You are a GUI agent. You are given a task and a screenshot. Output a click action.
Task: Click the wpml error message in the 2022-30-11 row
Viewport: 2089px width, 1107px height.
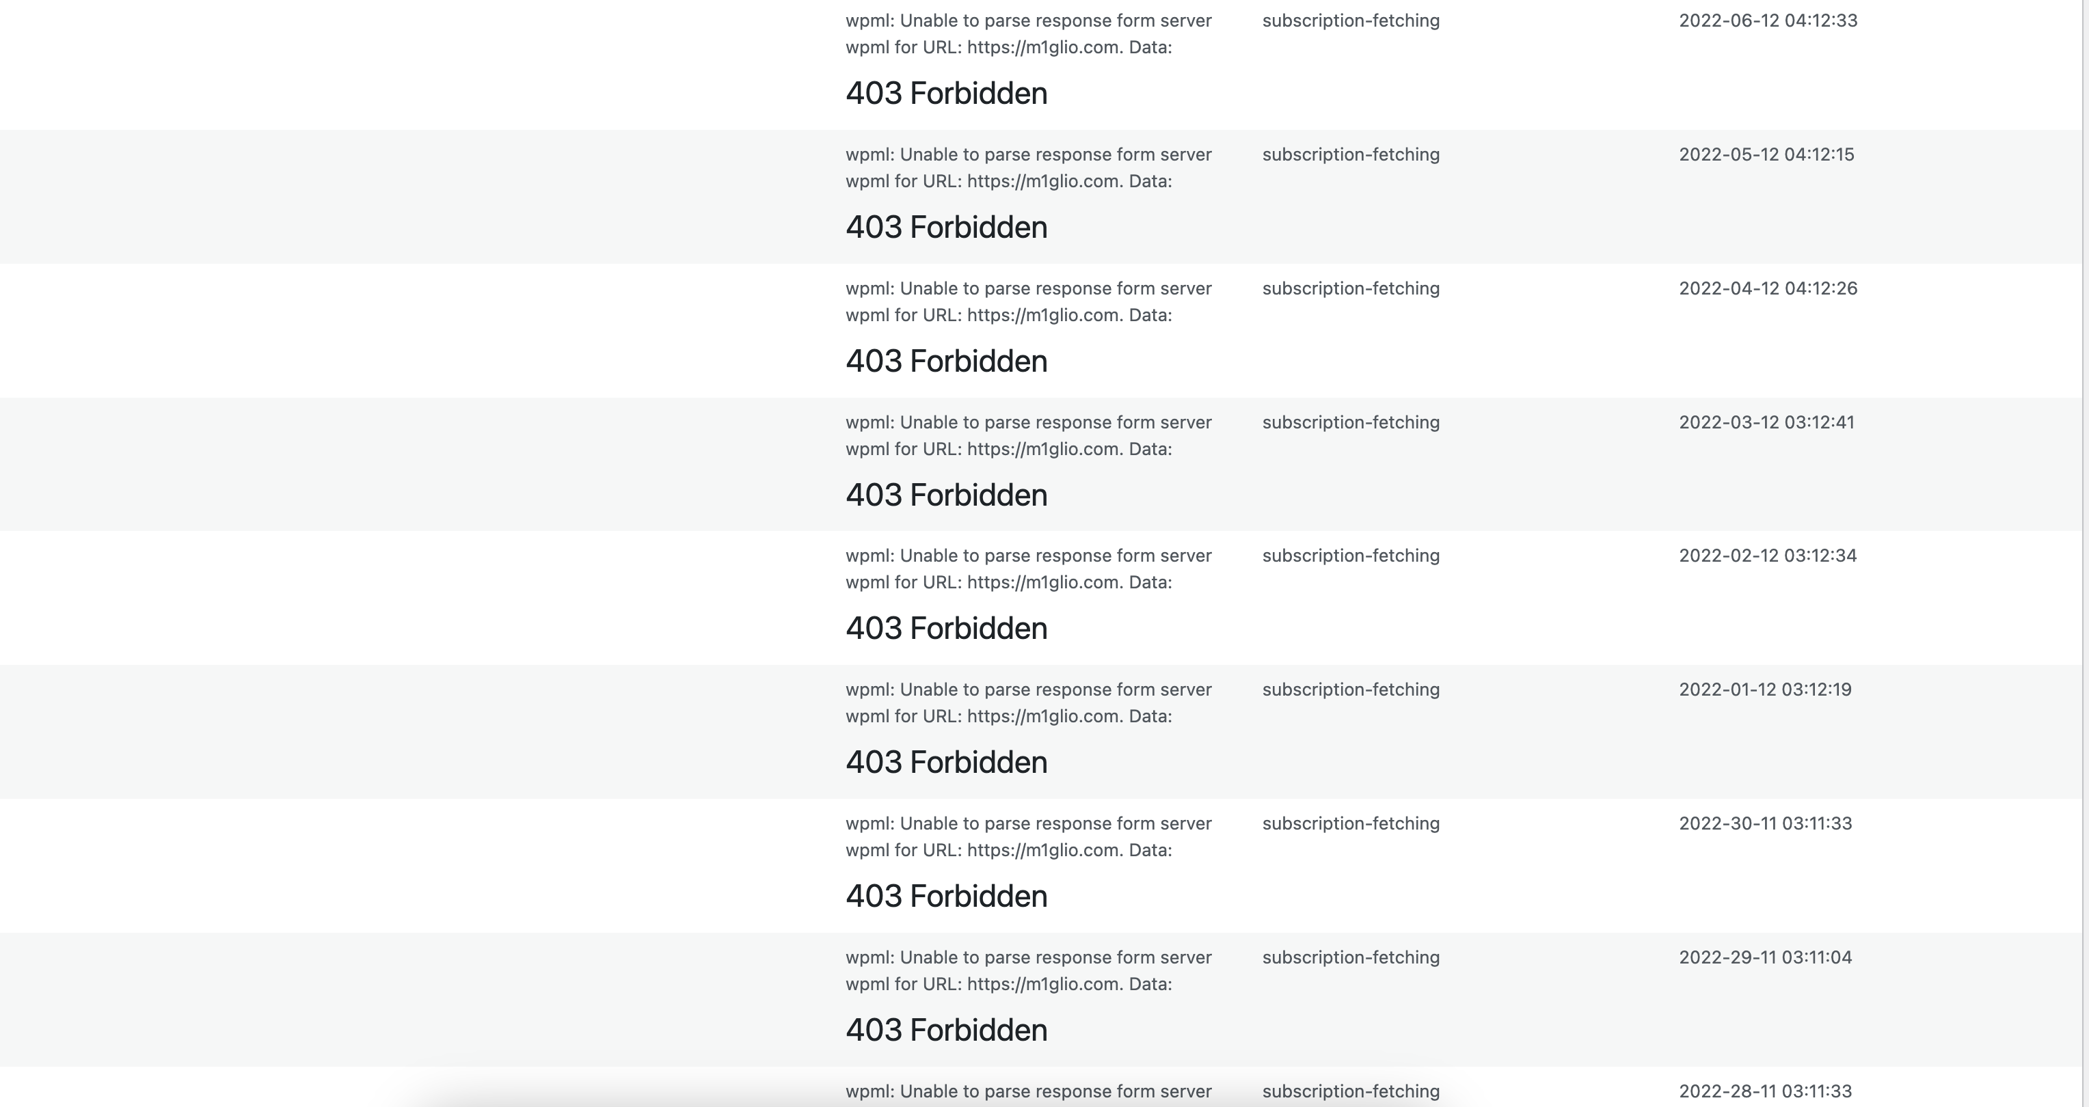click(x=1028, y=836)
